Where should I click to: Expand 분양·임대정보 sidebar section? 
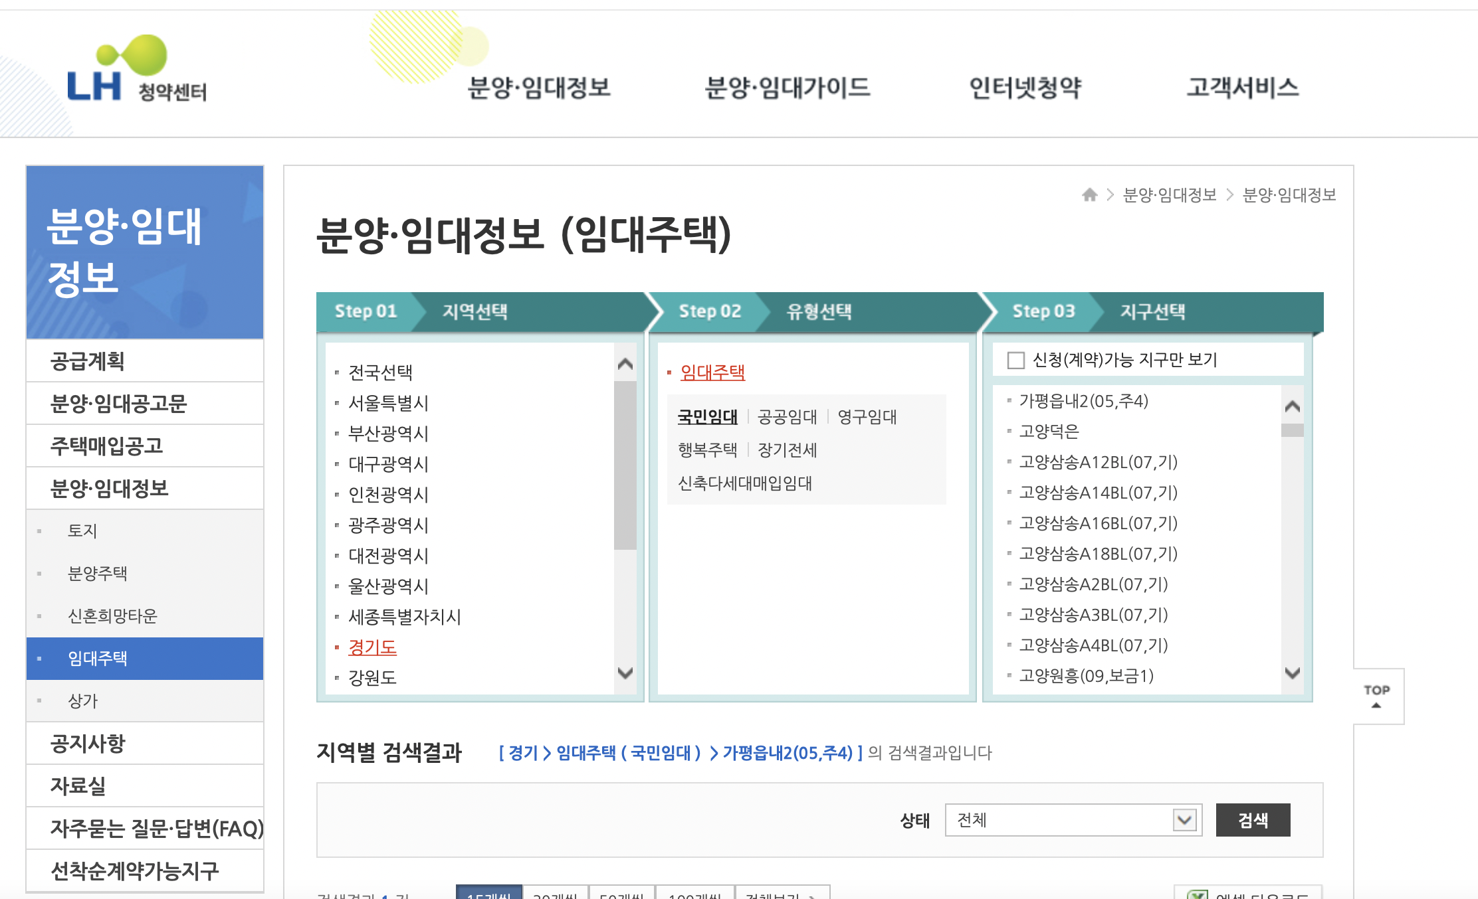(110, 489)
